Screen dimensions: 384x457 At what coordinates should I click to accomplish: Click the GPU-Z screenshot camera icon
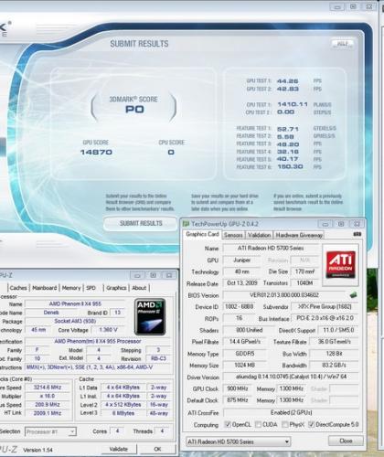(357, 234)
